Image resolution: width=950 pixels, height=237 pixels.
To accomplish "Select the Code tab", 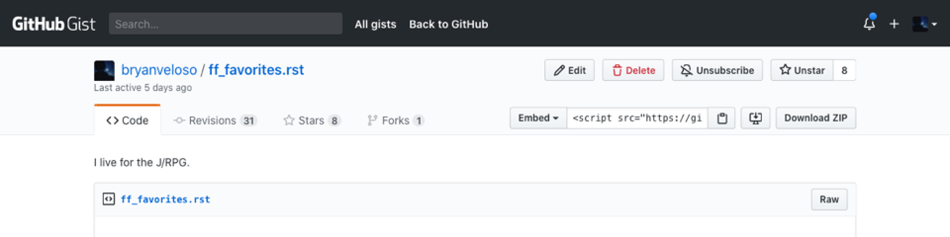I will 127,120.
